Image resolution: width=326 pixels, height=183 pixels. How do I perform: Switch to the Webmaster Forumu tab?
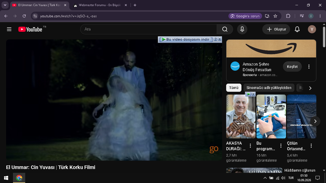(x=99, y=5)
